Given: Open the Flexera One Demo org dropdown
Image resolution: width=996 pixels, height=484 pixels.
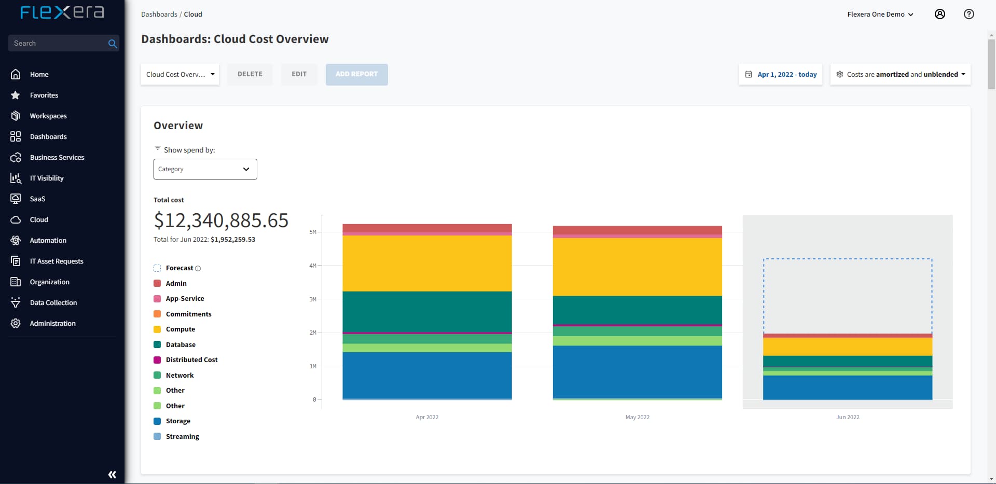Looking at the screenshot, I should (880, 14).
